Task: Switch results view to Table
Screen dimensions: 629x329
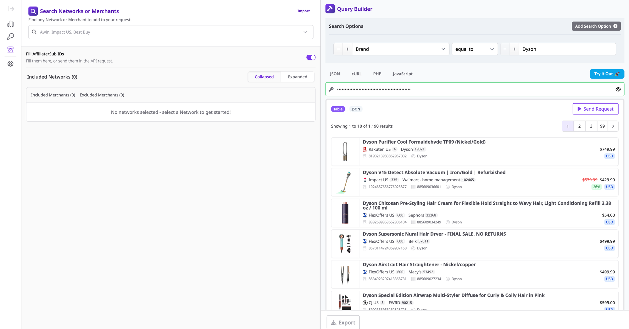Action: point(338,109)
